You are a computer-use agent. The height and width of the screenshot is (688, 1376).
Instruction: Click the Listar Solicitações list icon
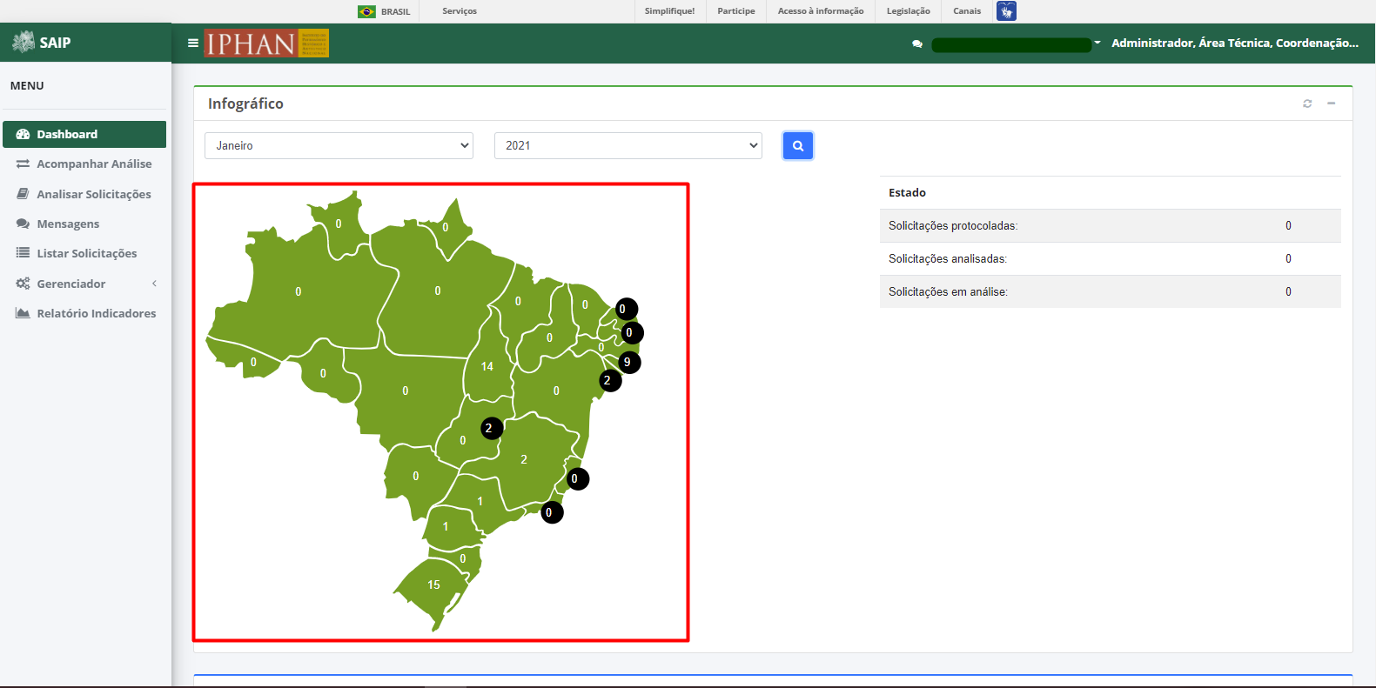(23, 253)
